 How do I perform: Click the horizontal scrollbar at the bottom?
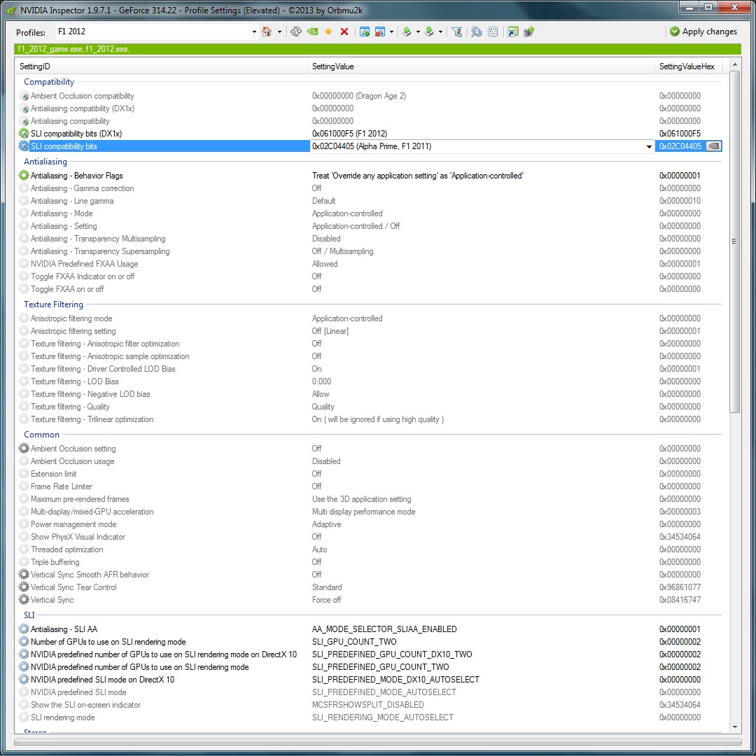pyautogui.click(x=377, y=743)
